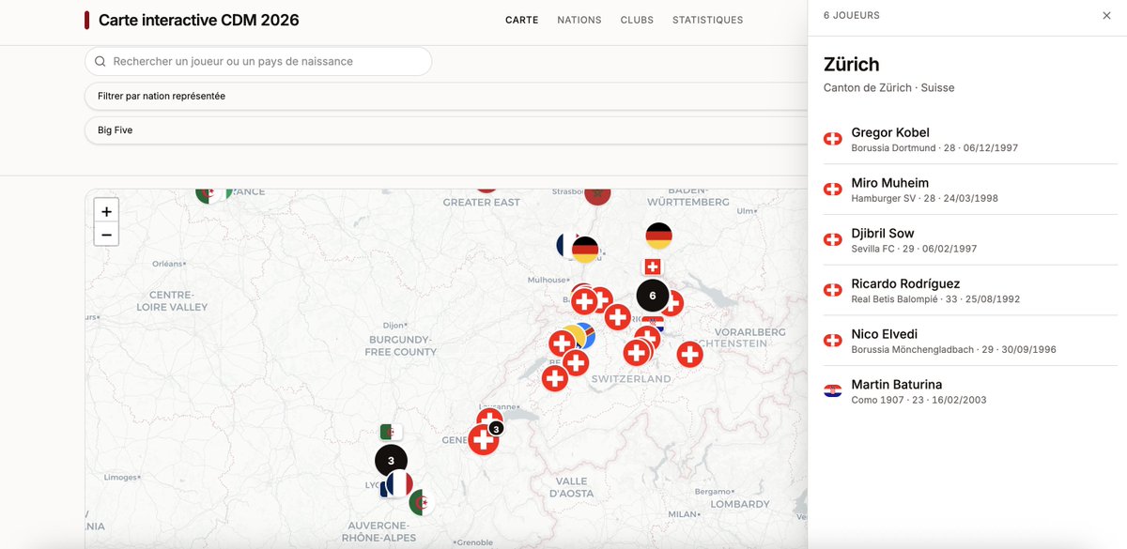Zoom out the map with the minus button
The image size is (1127, 549).
click(x=107, y=235)
